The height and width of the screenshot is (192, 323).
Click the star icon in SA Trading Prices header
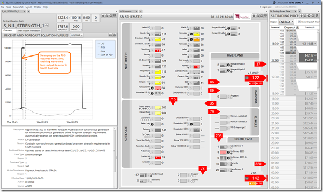point(302,16)
